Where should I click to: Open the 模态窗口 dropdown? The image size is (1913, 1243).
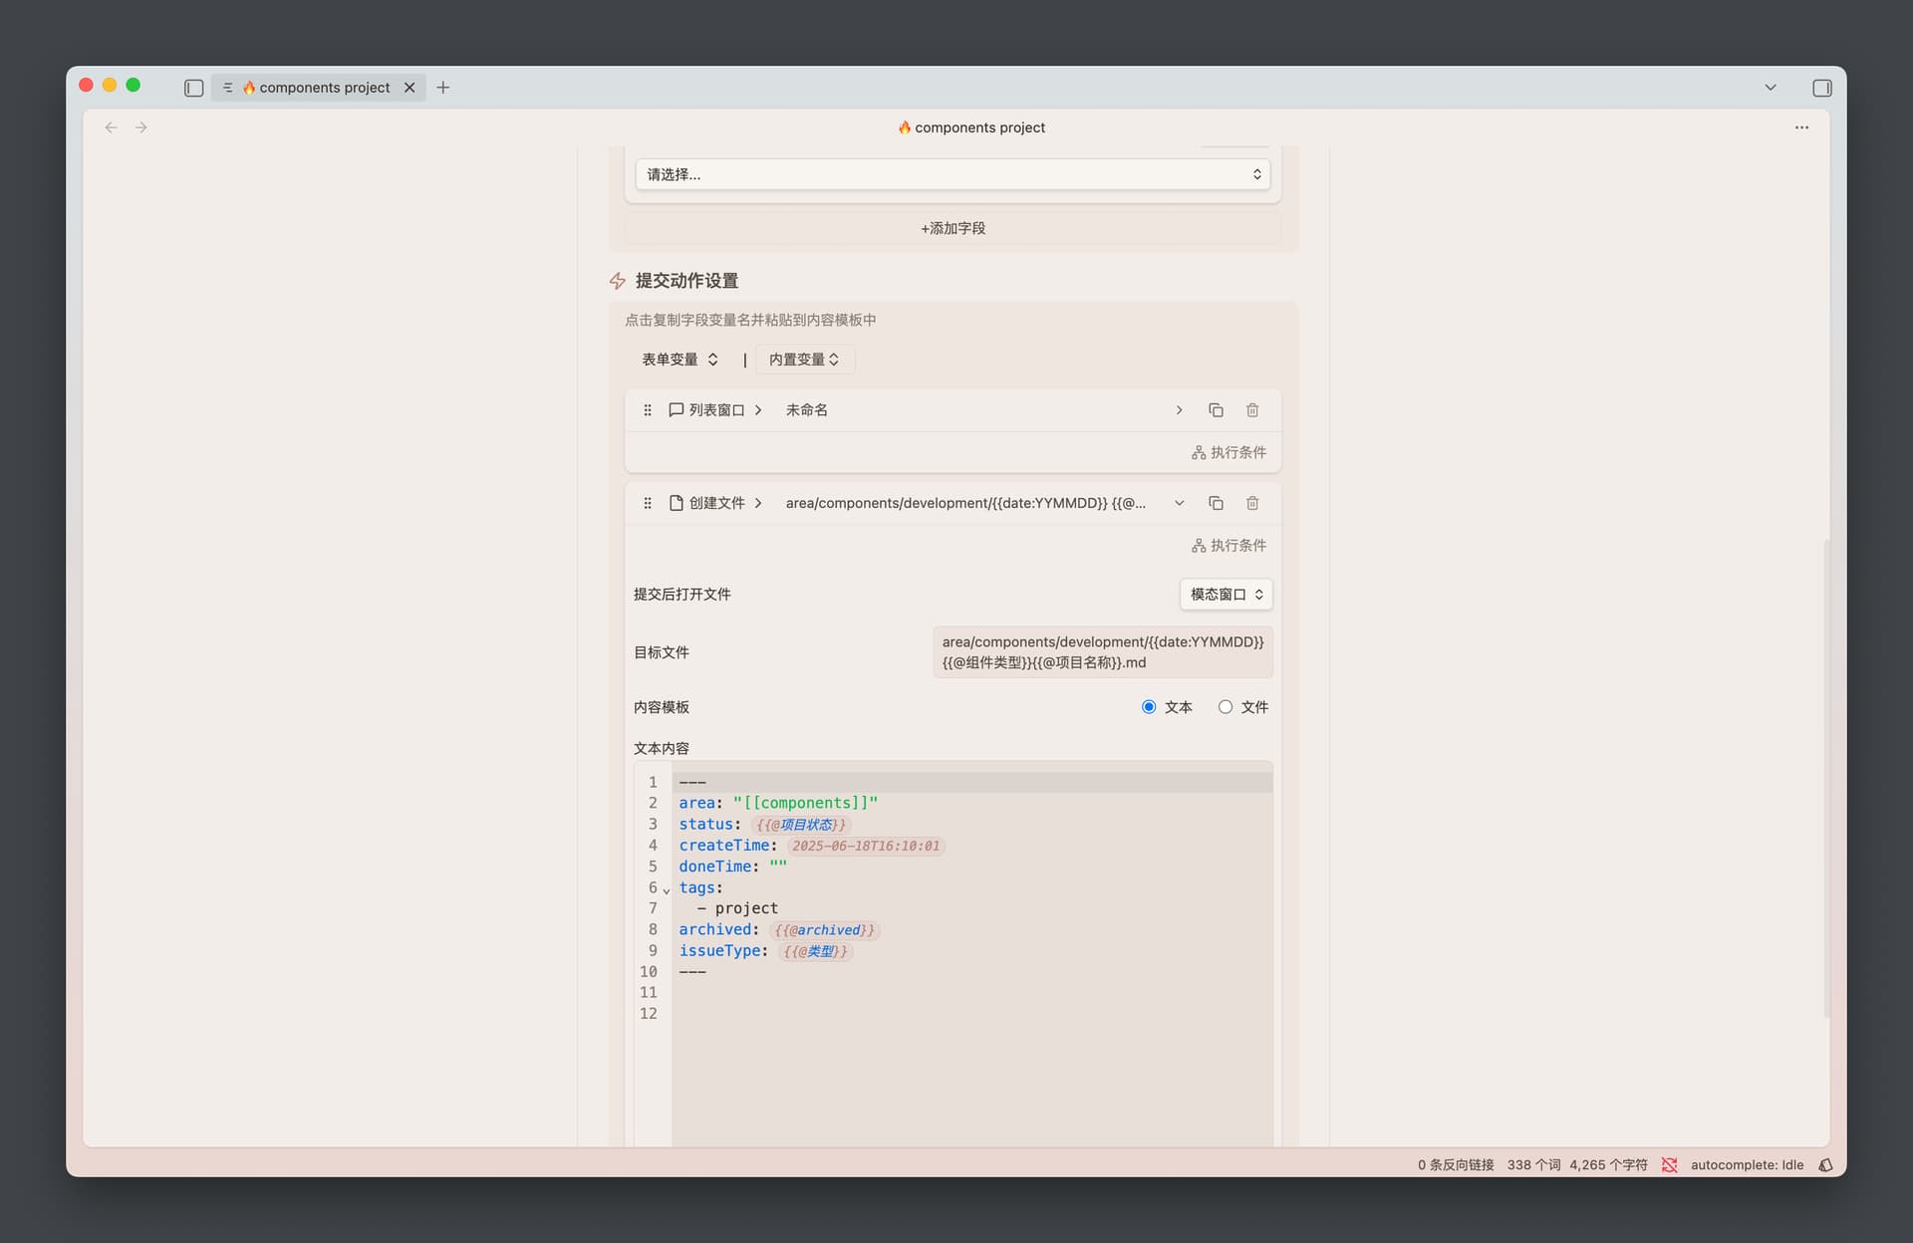coord(1226,595)
